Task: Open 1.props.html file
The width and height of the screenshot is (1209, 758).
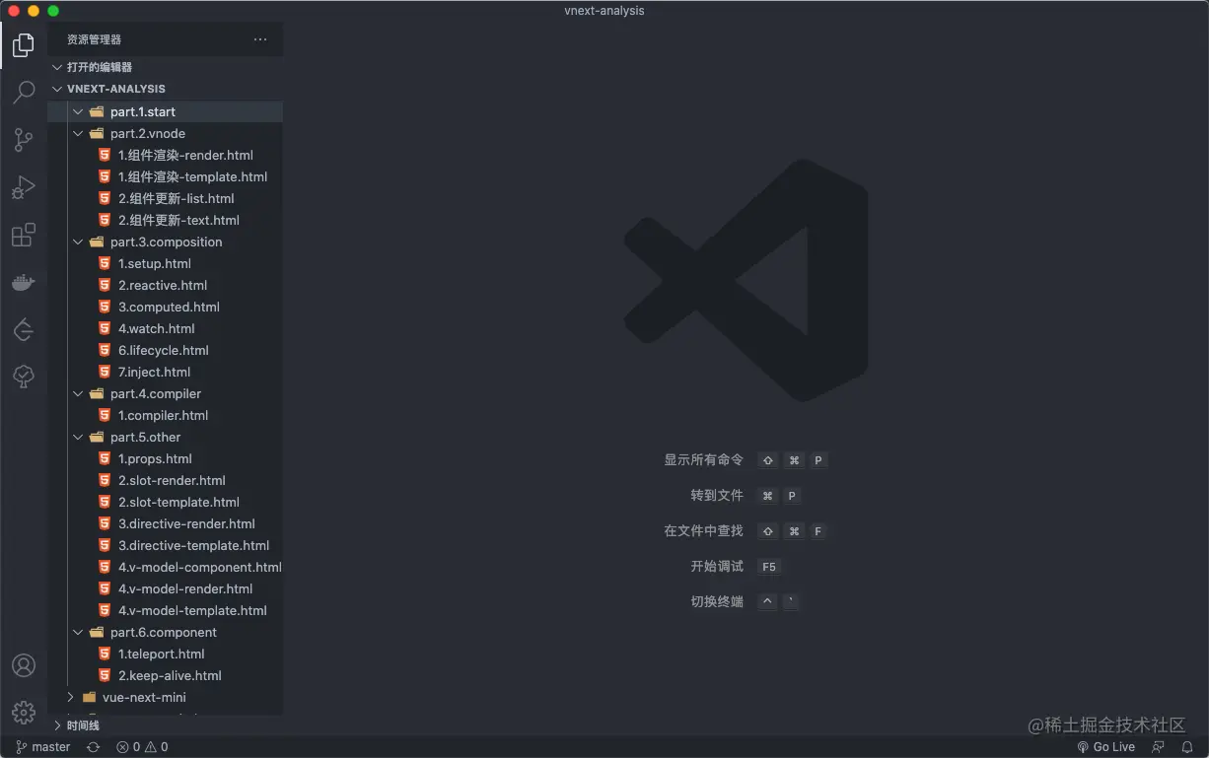Action: [x=166, y=458]
